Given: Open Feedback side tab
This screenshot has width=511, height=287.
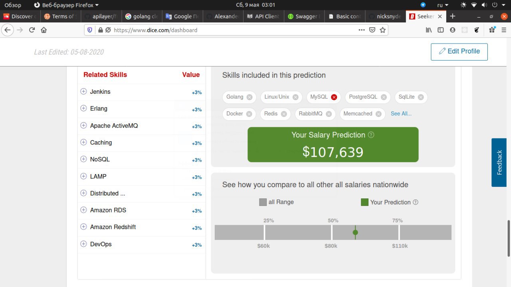Looking at the screenshot, I should [x=499, y=162].
